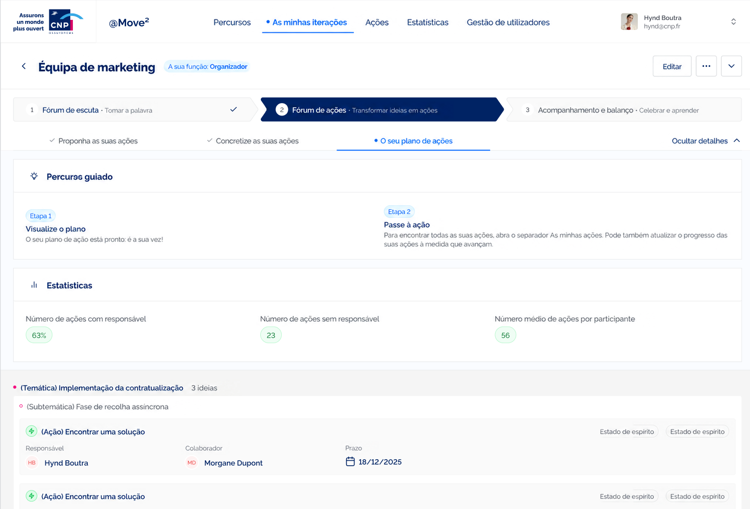Click the 3 ideias count label
Image resolution: width=750 pixels, height=509 pixels.
(204, 388)
